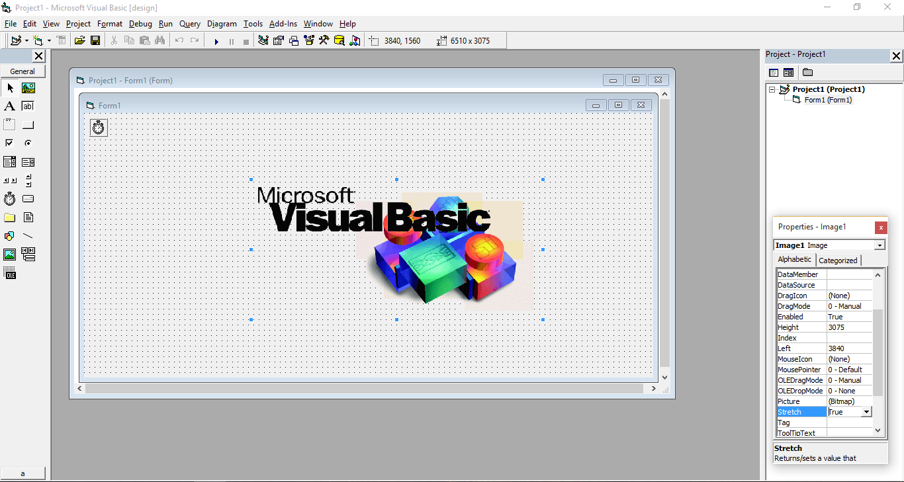Viewport: 904px width, 482px height.
Task: Open the Debug menu
Action: tap(140, 24)
